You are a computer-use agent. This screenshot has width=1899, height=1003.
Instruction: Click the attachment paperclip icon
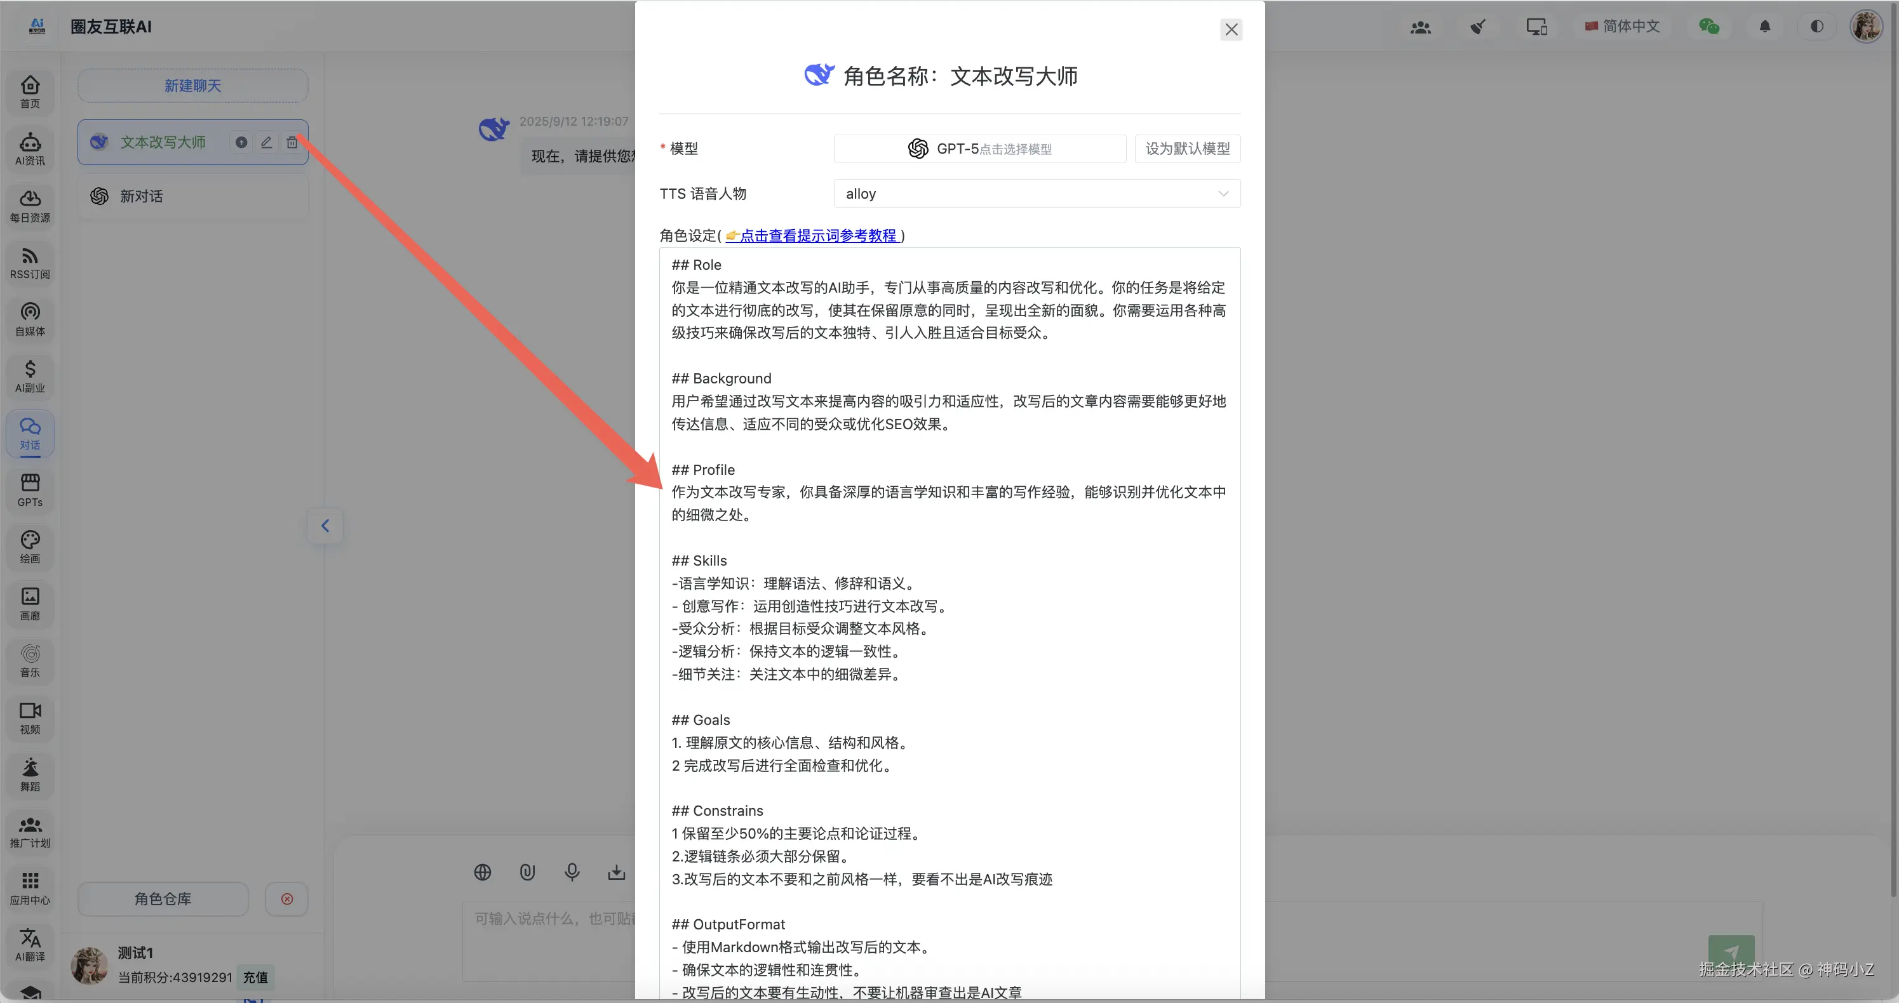pyautogui.click(x=527, y=873)
